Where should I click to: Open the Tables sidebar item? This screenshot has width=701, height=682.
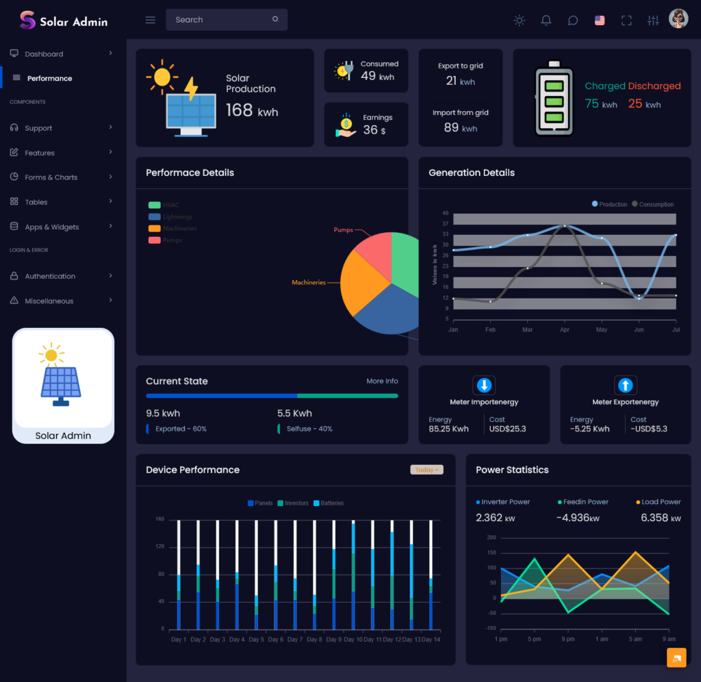(x=36, y=202)
